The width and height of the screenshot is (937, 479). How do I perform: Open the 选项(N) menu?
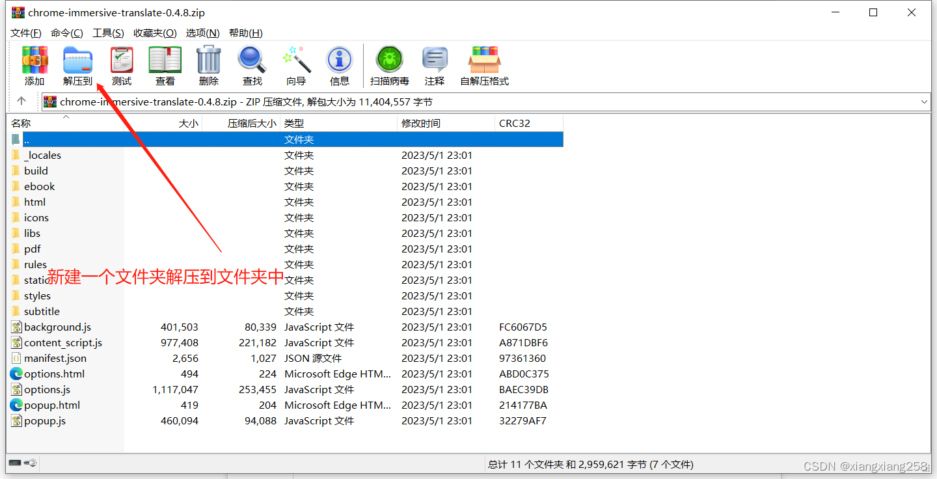click(x=203, y=33)
